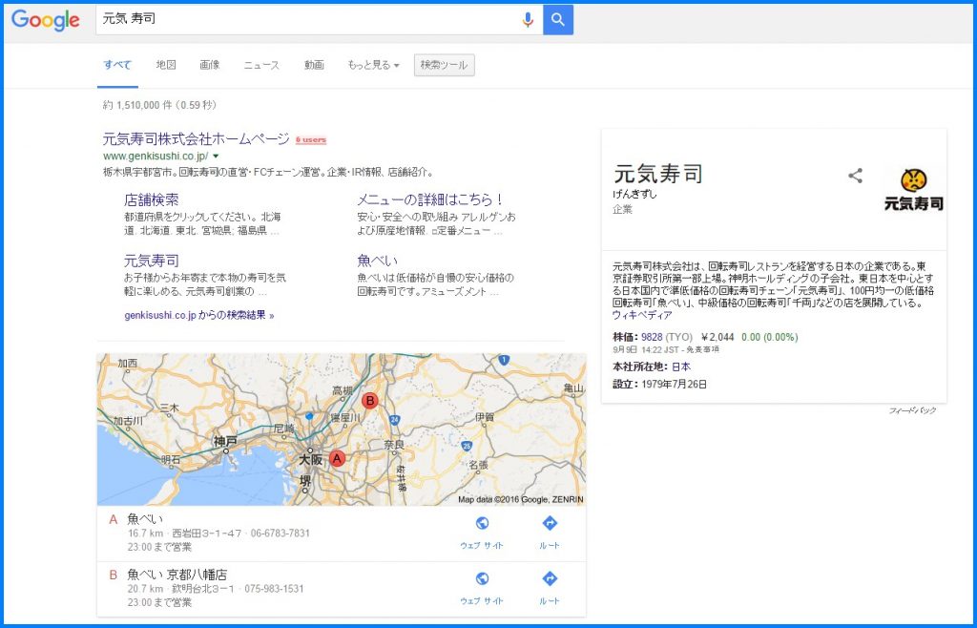Open the ウィキペディア link

click(642, 315)
